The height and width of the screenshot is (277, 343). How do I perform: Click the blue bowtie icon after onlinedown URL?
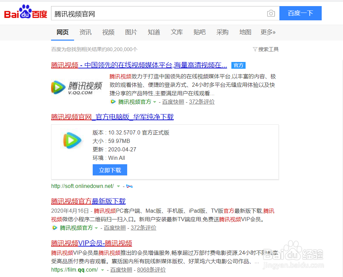[129, 186]
